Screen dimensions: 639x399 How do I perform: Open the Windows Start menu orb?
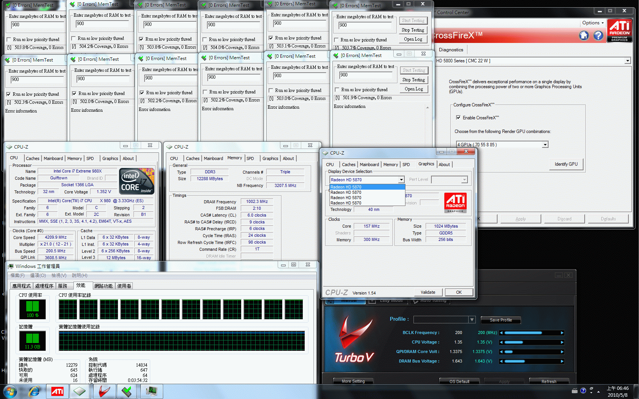click(x=10, y=391)
